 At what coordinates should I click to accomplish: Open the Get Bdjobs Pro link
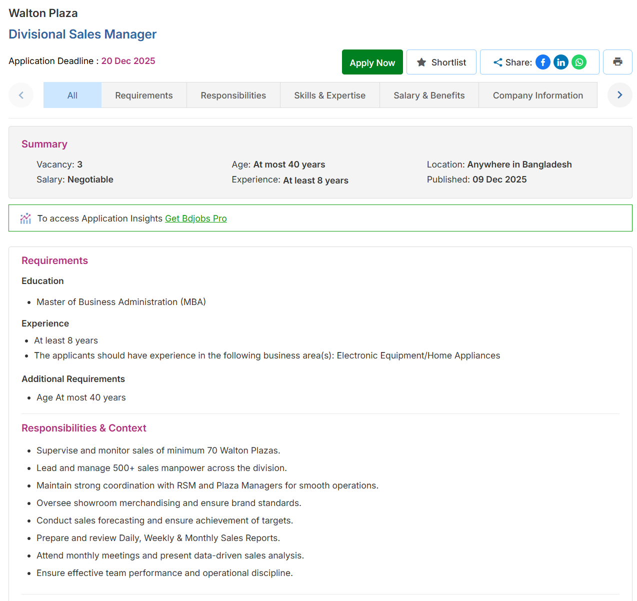click(x=196, y=218)
